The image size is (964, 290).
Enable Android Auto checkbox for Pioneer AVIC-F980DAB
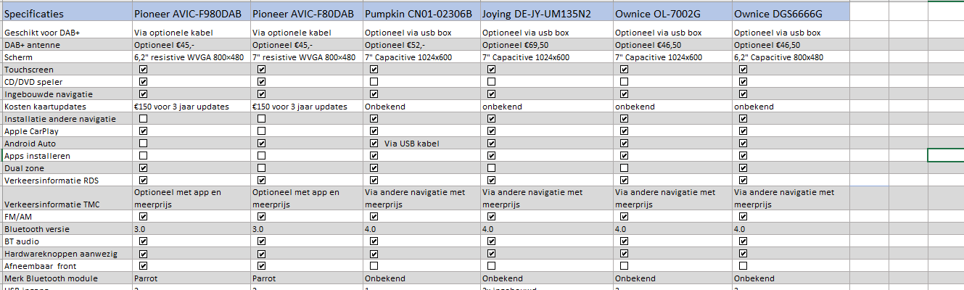point(143,144)
